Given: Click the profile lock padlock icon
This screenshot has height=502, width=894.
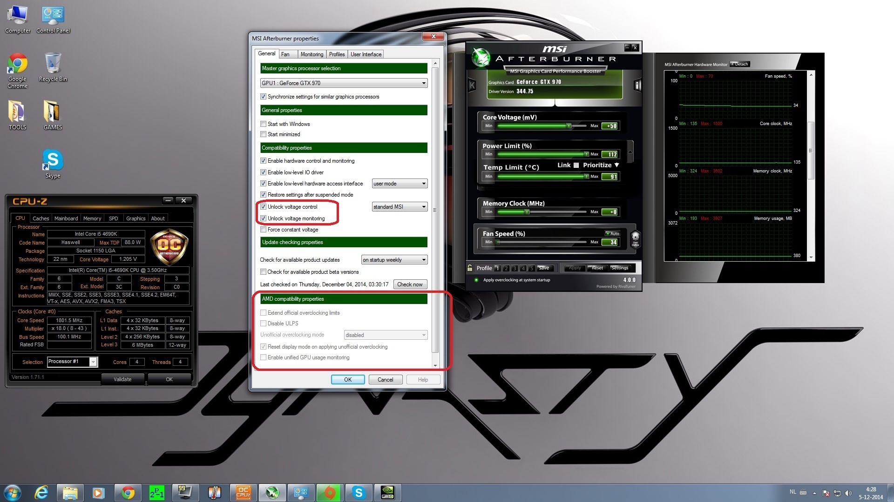Looking at the screenshot, I should 470,268.
